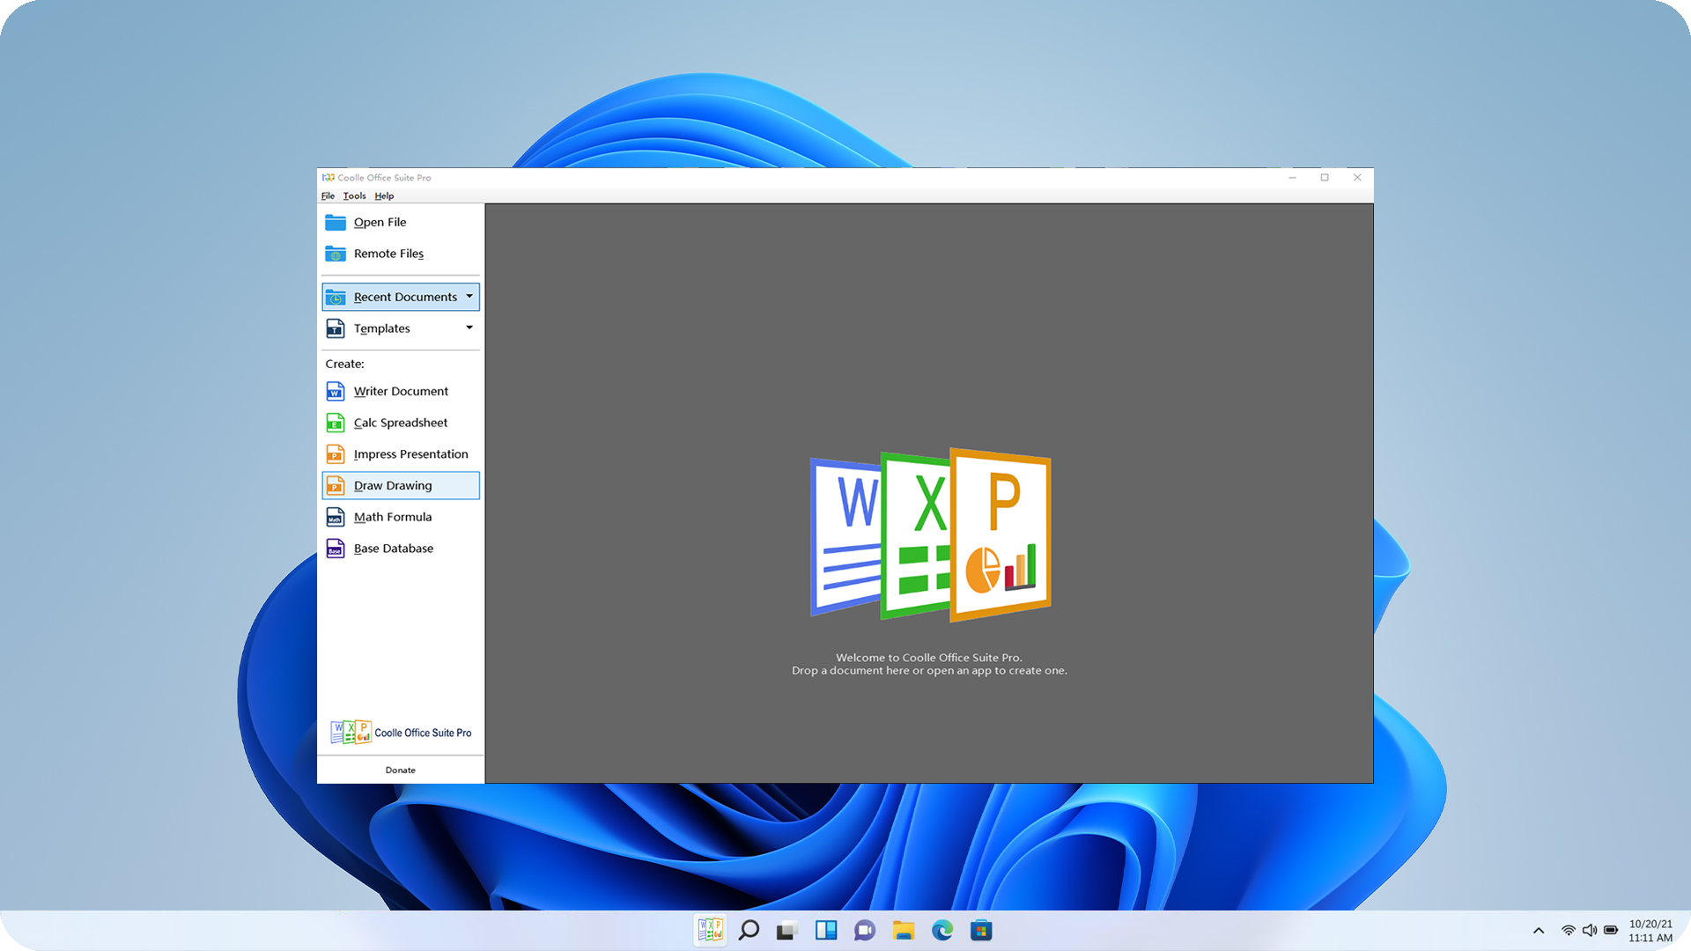Click the Donate button
This screenshot has width=1691, height=951.
[400, 769]
